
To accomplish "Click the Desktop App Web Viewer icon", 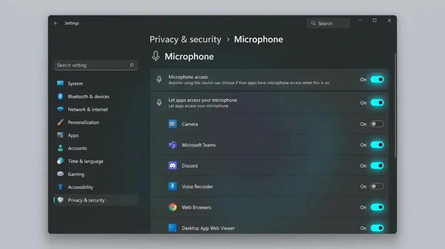I will [x=173, y=228].
